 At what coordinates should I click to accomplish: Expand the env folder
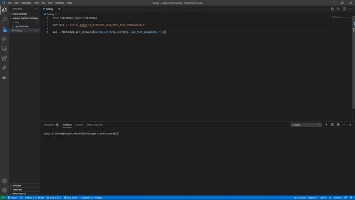click(x=24, y=22)
